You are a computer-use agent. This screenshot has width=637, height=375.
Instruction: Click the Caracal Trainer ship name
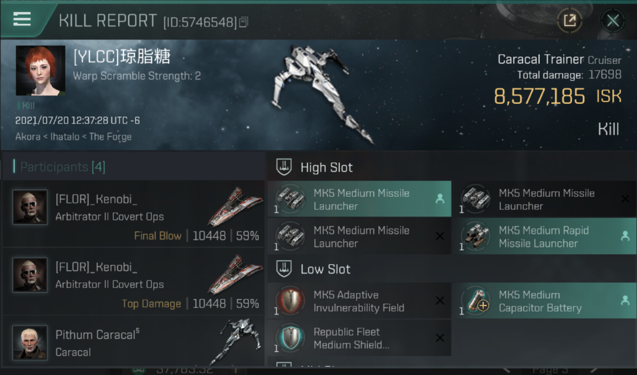pos(541,59)
